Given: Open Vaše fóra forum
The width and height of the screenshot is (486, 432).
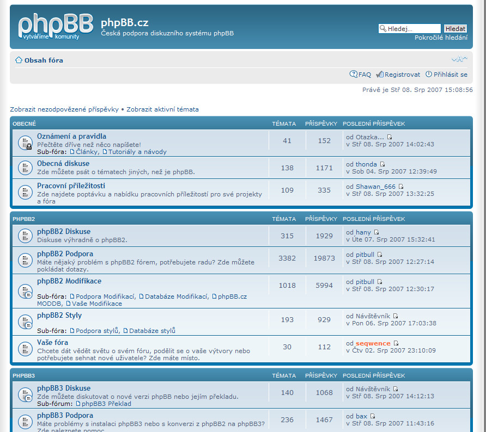Looking at the screenshot, I should pyautogui.click(x=52, y=343).
